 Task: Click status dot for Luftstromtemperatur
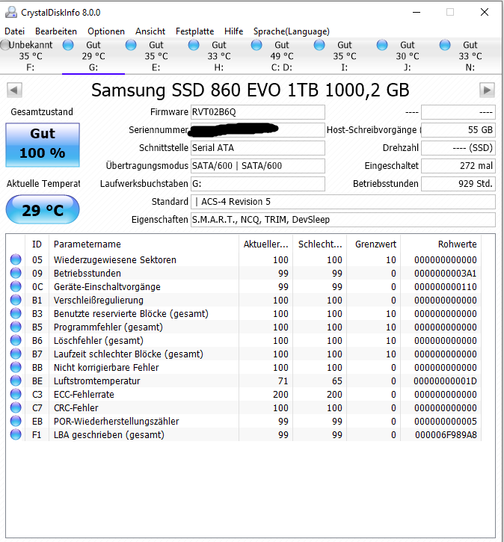16,381
